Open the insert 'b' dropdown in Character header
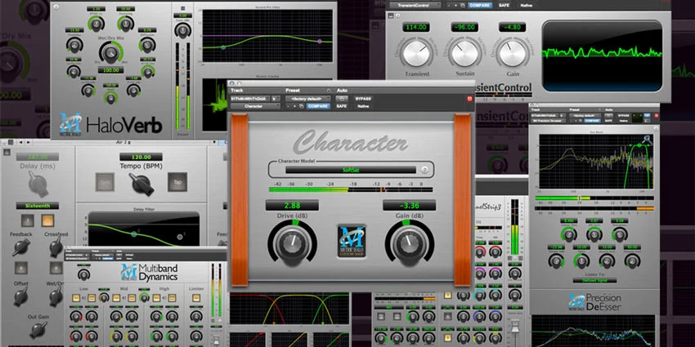 coord(276,99)
